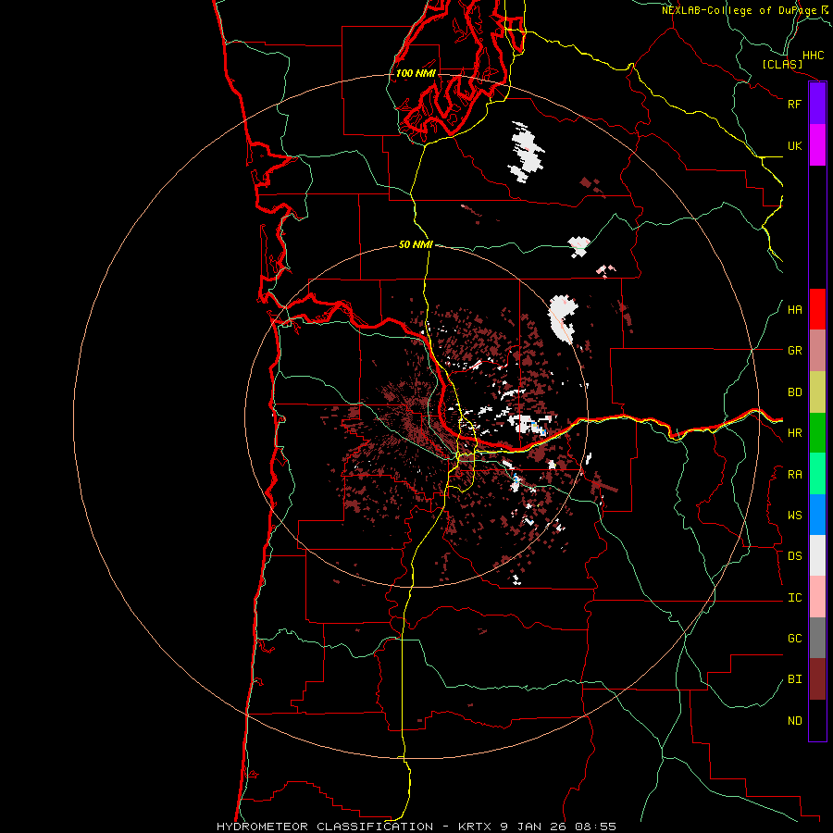This screenshot has width=833, height=833.
Task: Click the [CLAS] unit label
Action: point(782,65)
